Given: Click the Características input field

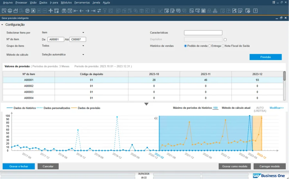Looking at the screenshot, I should (x=203, y=33).
